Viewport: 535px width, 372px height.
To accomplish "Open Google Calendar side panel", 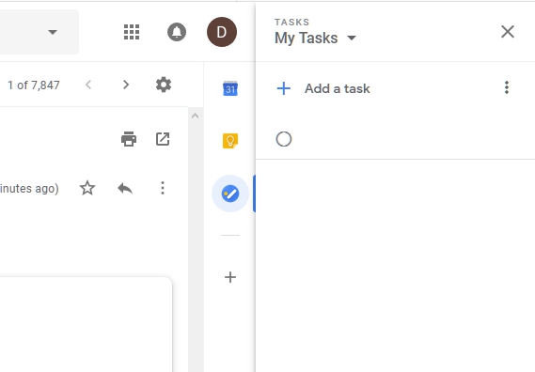I will 230,88.
